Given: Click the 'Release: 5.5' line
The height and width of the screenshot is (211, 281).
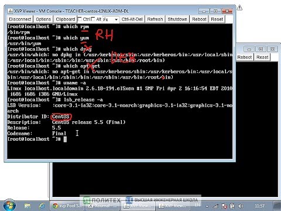Looking at the screenshot, I should pyautogui.click(x=34, y=128).
